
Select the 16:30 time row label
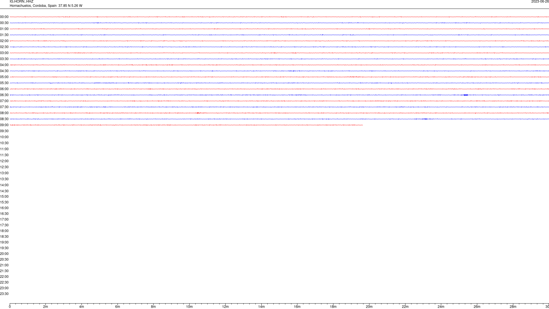click(x=4, y=214)
